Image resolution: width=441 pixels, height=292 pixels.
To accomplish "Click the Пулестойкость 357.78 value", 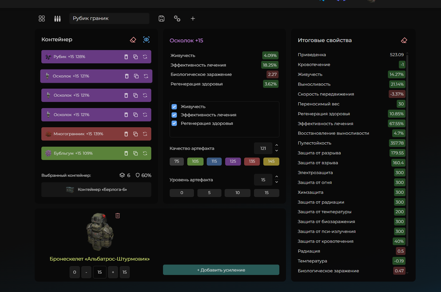I will coord(397,143).
